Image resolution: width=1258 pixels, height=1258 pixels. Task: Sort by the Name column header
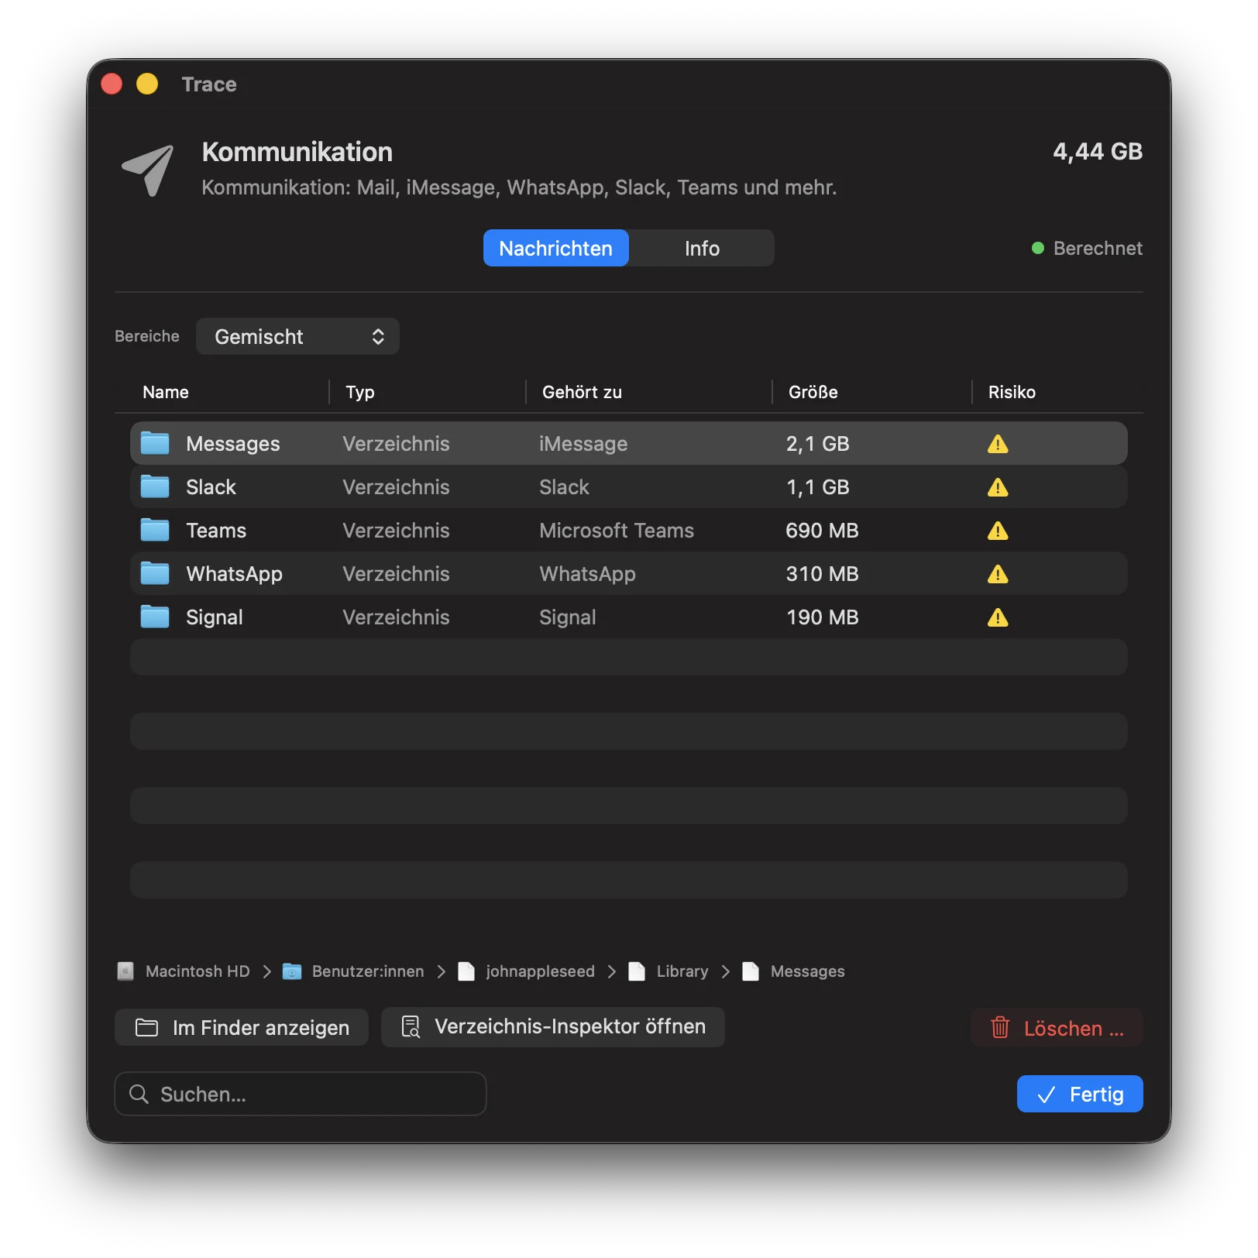tap(166, 392)
